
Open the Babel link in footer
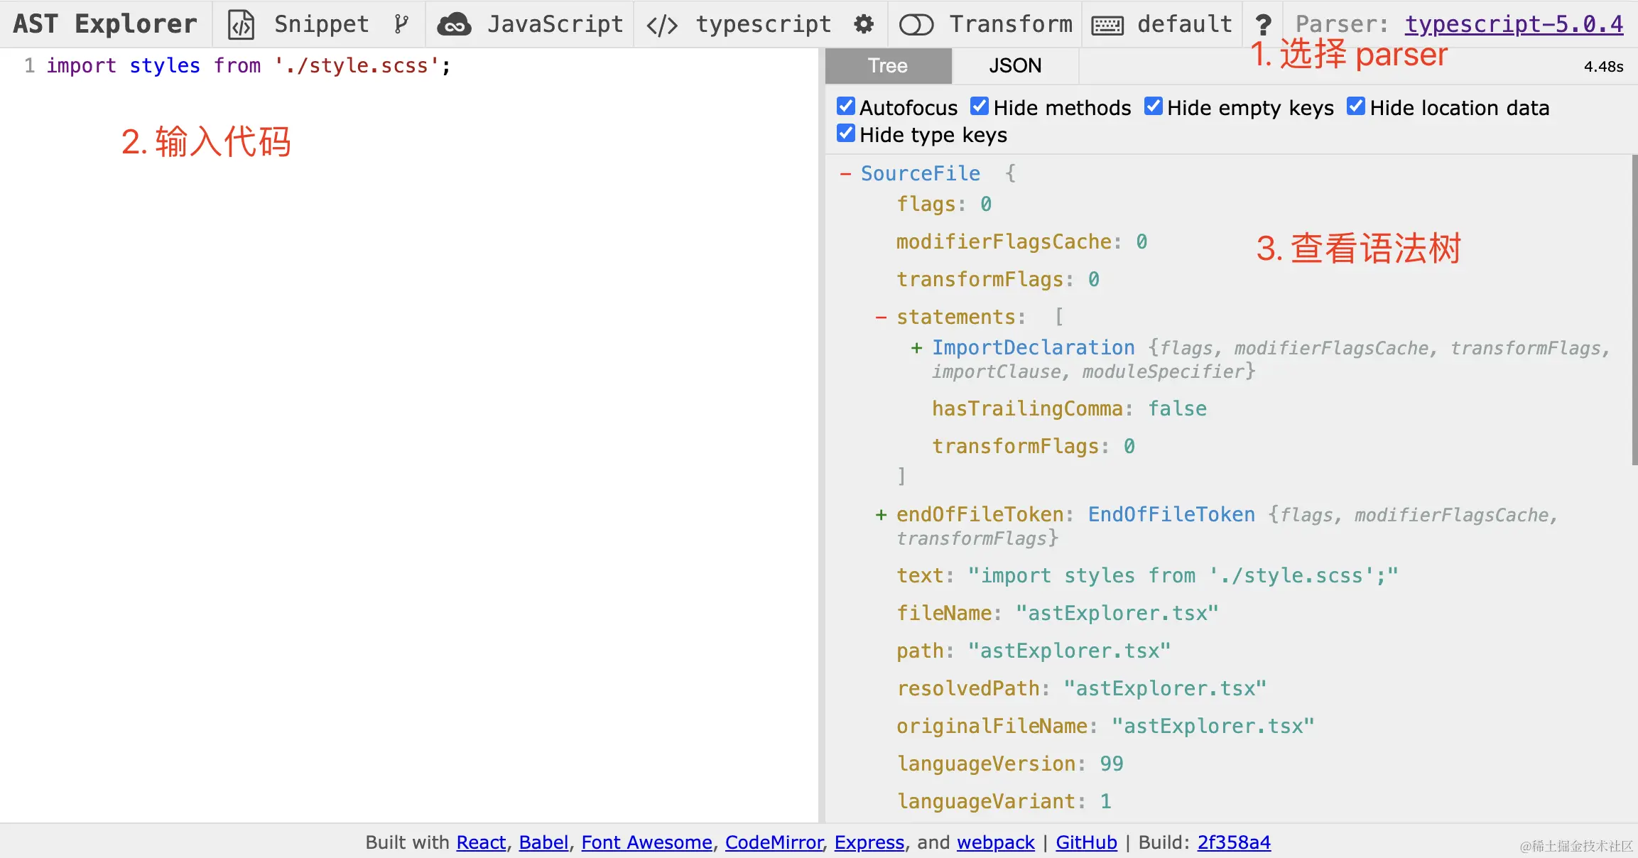(543, 842)
